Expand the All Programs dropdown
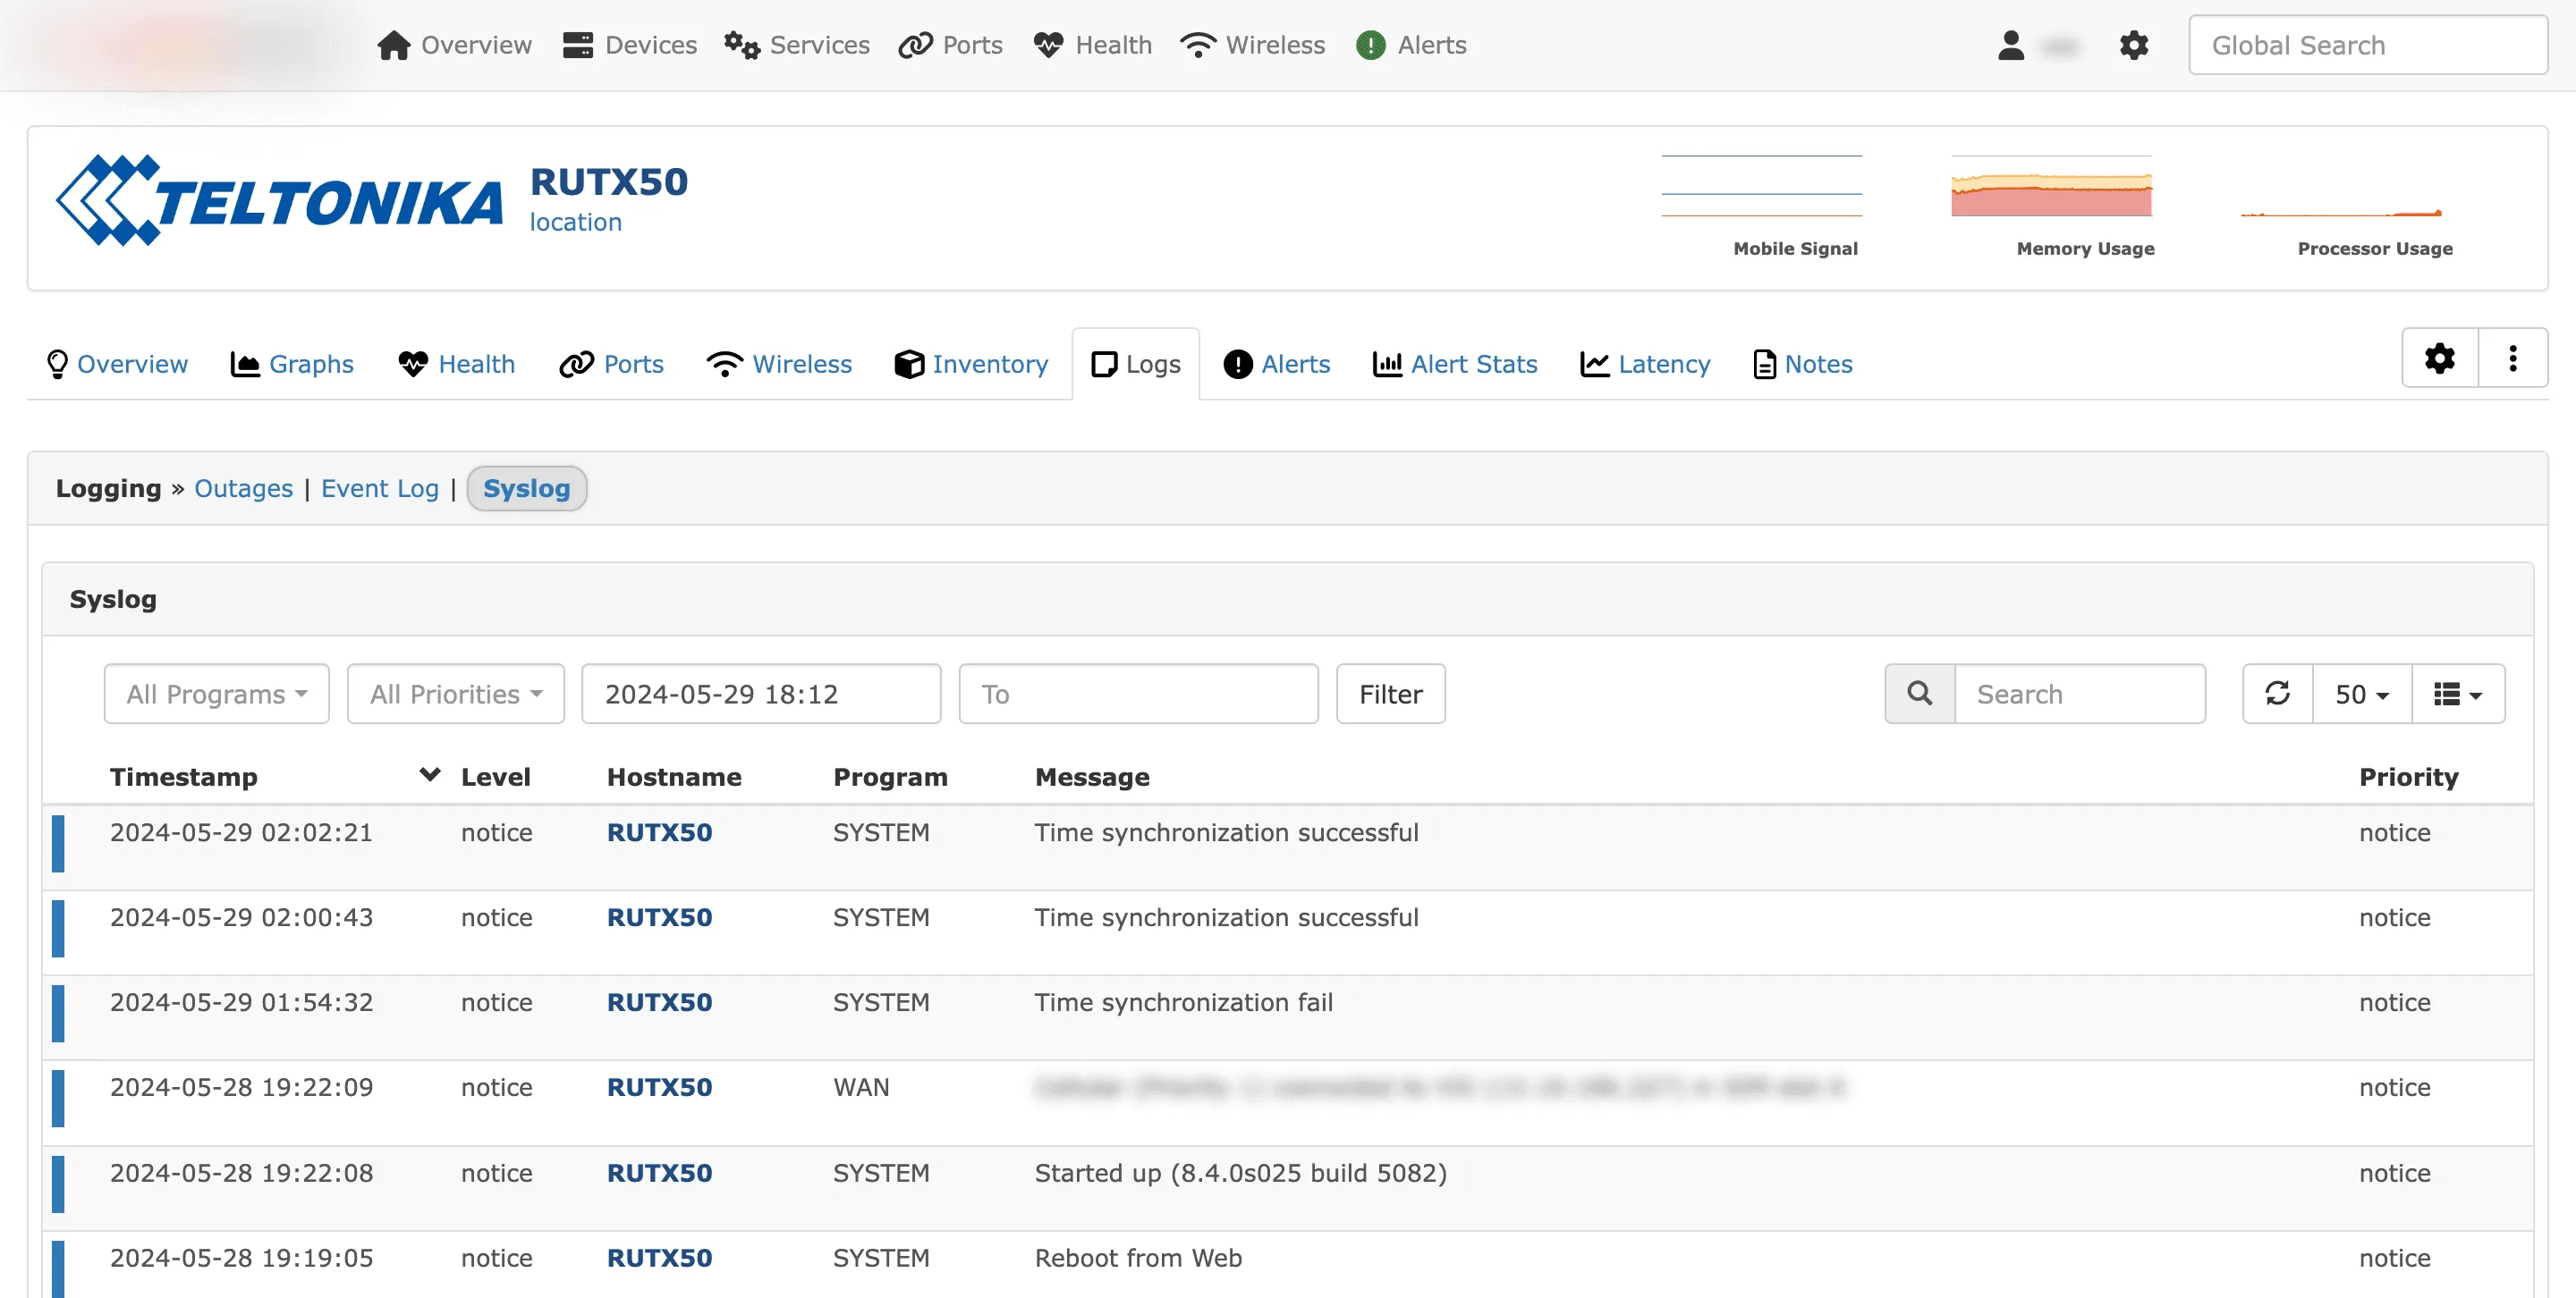2576x1298 pixels. 216,694
